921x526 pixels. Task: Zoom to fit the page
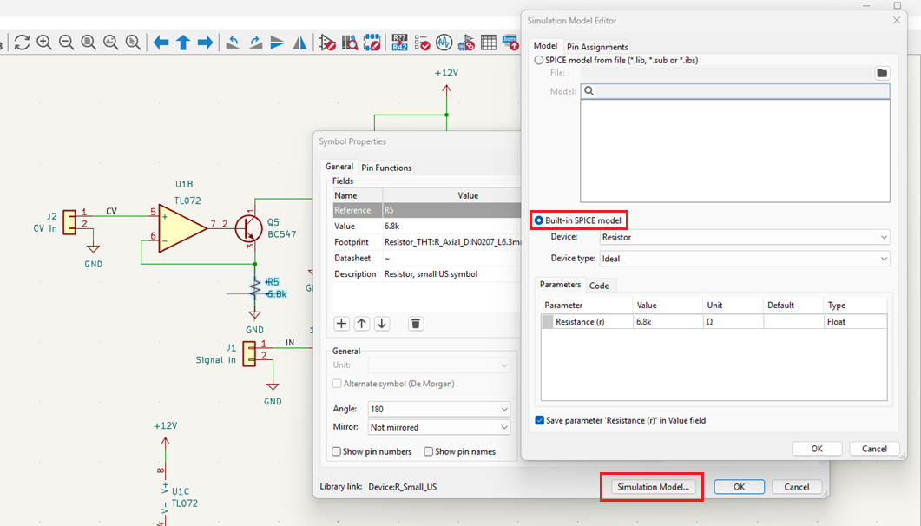click(x=89, y=43)
